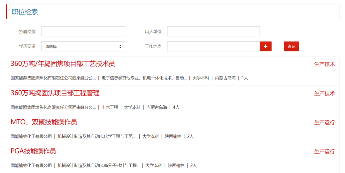This screenshot has height=173, width=345.
Task: Click the plus icon beside 工作地点 field
Action: click(265, 46)
